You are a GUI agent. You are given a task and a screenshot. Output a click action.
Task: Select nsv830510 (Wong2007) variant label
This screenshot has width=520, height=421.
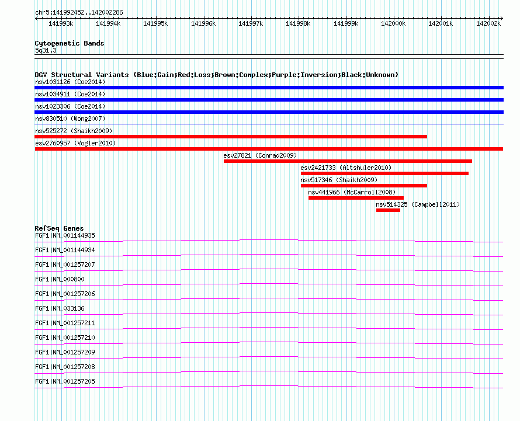70,119
